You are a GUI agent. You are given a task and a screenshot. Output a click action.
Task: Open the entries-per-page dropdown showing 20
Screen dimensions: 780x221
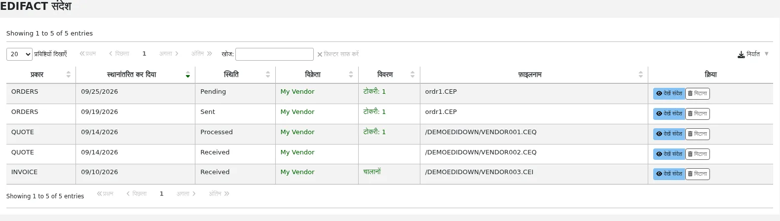(19, 54)
